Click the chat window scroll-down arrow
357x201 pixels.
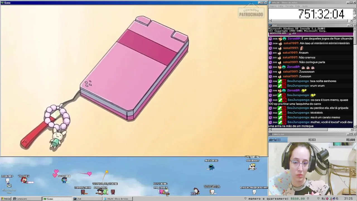click(x=355, y=126)
